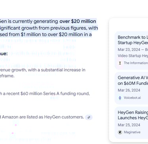This screenshot has height=144, width=148.
Task: Click highlighted text 'over $20 million'
Action: (78, 21)
